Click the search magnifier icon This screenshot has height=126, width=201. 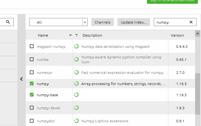(x=8, y=22)
